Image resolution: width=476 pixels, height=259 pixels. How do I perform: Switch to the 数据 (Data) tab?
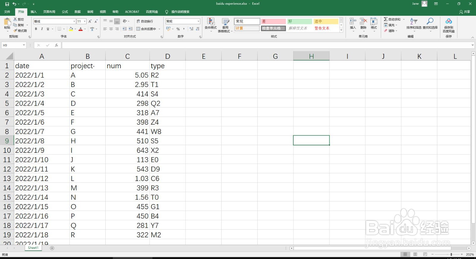[x=78, y=12]
